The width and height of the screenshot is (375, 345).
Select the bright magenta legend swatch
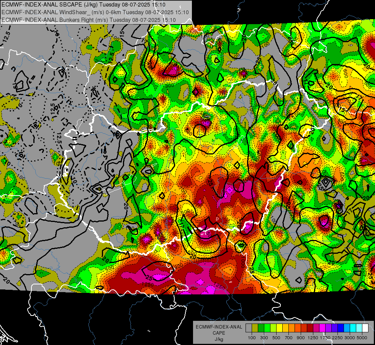323,328
